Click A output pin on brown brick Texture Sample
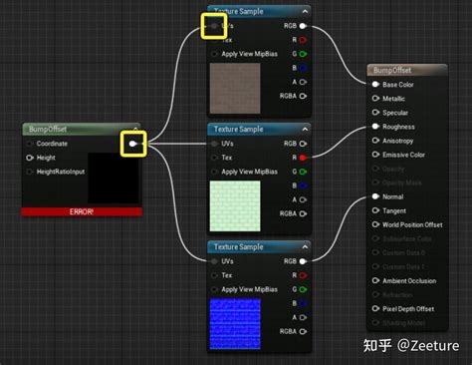This screenshot has width=472, height=365. (303, 82)
